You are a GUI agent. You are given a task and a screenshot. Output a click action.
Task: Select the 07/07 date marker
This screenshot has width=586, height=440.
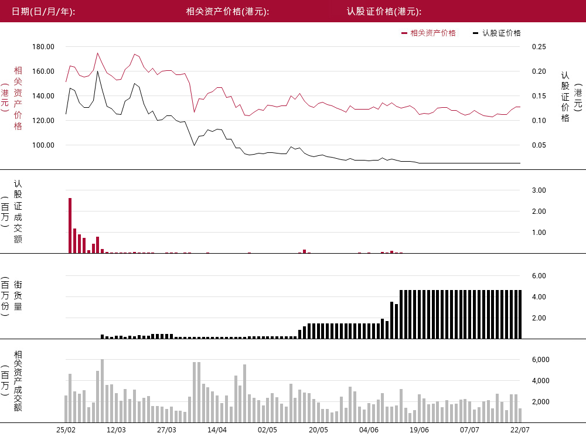(470, 430)
